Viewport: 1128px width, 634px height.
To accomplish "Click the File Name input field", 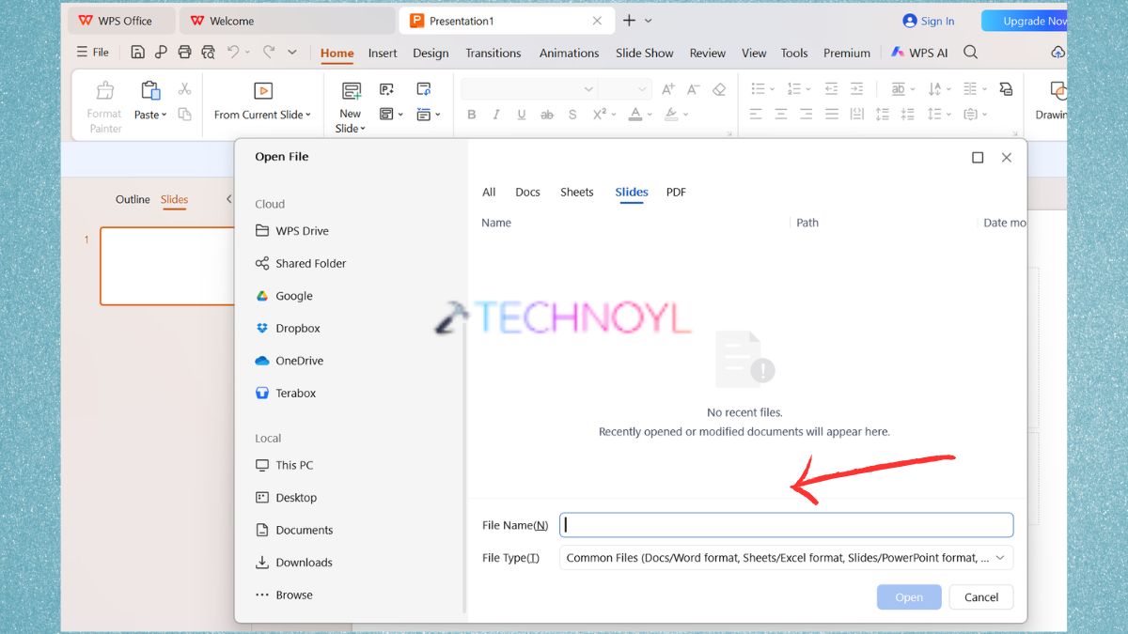I will pos(787,525).
